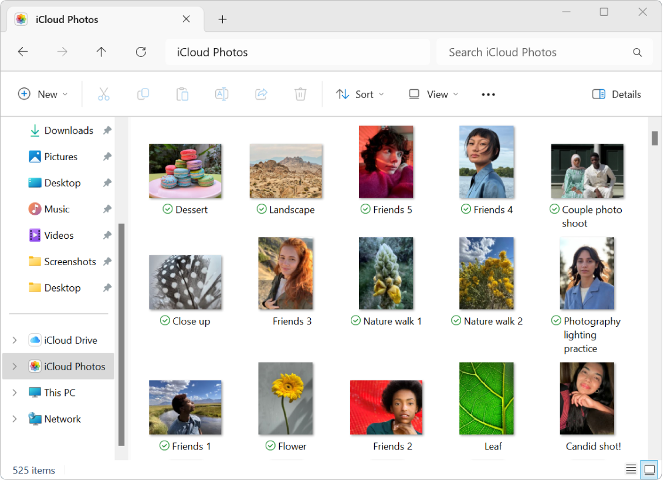Viewport: 664px width, 487px height.
Task: Cut the selection using the scissors icon
Action: (x=104, y=94)
